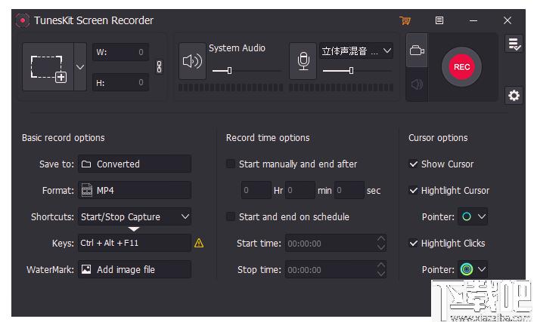Click the Save to Converted folder field
Image resolution: width=534 pixels, height=322 pixels.
click(x=135, y=164)
